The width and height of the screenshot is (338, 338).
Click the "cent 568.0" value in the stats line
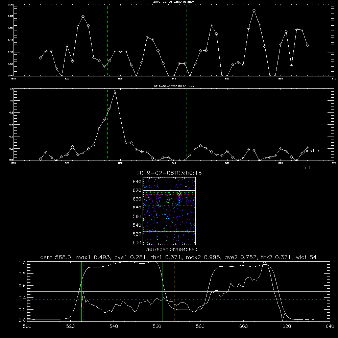[56, 257]
